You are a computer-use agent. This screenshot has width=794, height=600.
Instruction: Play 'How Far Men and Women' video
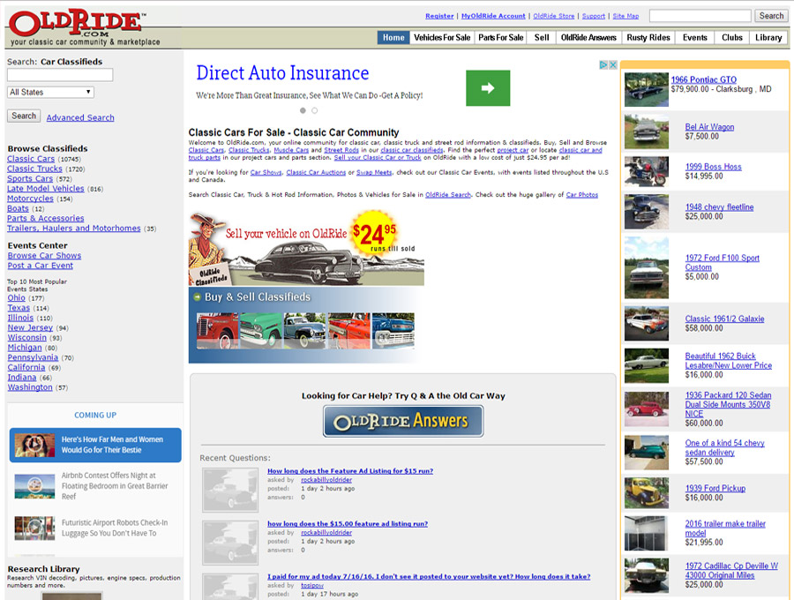coord(35,445)
